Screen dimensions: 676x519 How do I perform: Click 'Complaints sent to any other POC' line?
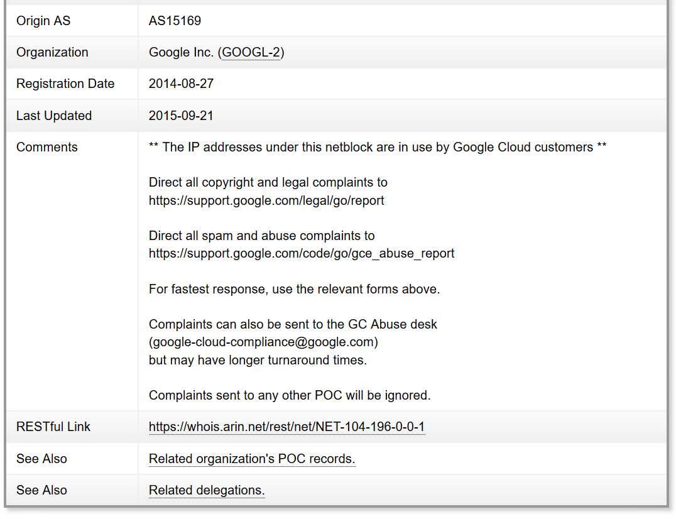(x=289, y=396)
